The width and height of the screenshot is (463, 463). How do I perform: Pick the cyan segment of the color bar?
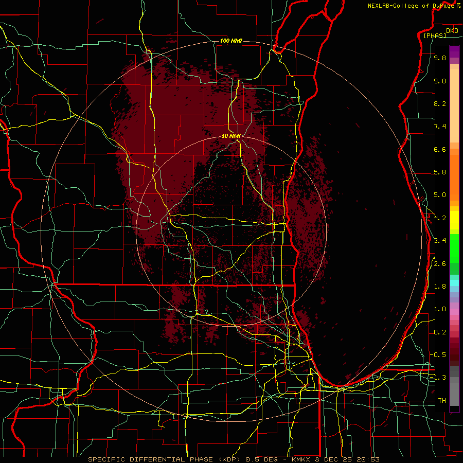pyautogui.click(x=454, y=283)
